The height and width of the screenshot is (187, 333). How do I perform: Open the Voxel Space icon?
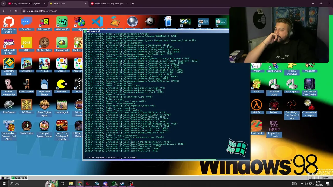coord(292,86)
